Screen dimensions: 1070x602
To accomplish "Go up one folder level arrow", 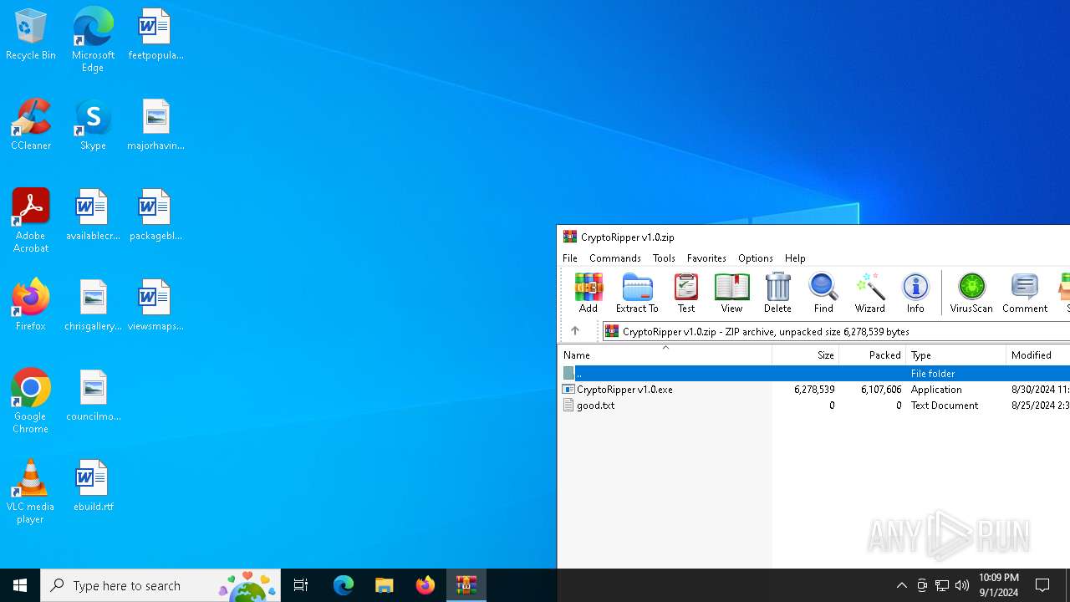I will tap(575, 331).
